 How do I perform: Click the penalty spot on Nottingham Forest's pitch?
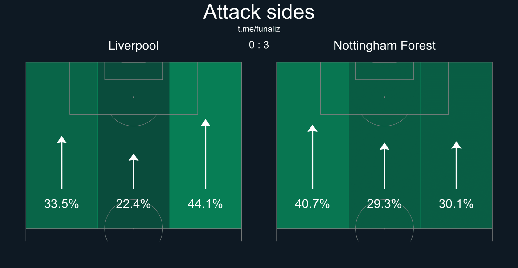384,97
